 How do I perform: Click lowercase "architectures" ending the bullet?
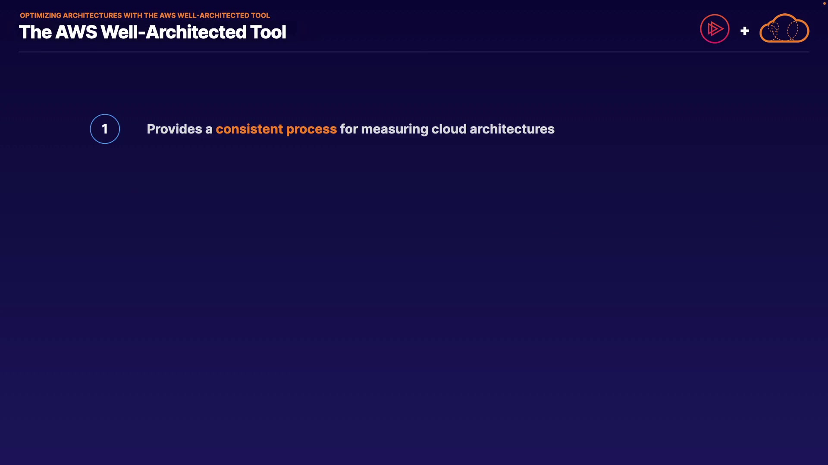pyautogui.click(x=512, y=129)
